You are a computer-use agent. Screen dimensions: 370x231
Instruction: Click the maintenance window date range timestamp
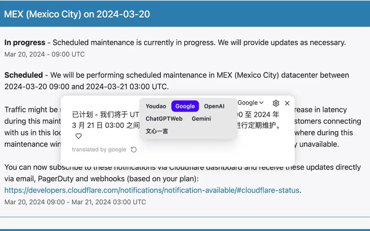click(x=75, y=202)
